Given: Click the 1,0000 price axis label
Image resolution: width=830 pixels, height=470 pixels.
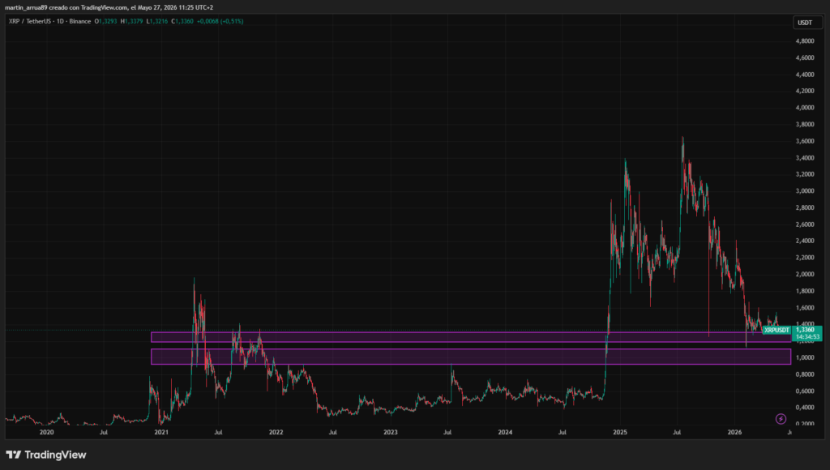Looking at the screenshot, I should coord(805,358).
